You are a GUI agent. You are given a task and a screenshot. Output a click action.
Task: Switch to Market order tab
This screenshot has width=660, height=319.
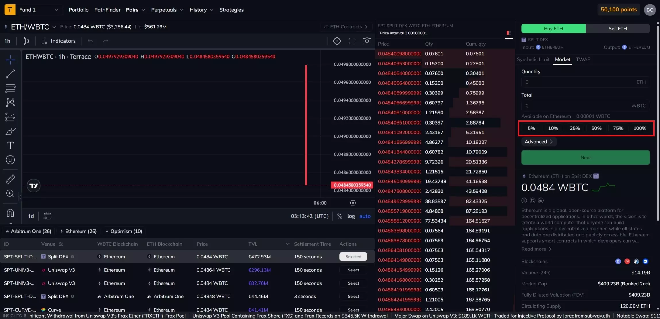pos(563,59)
